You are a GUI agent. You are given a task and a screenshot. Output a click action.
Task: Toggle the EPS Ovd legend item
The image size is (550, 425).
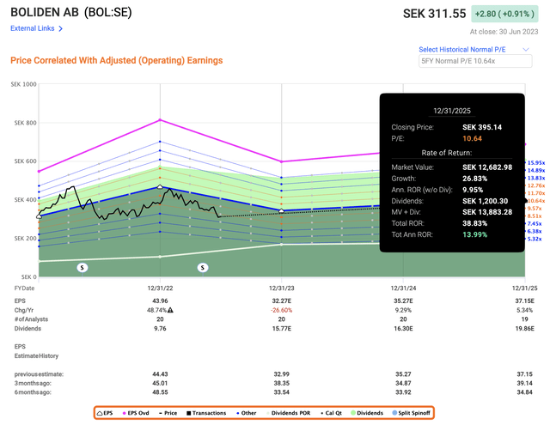(x=136, y=413)
